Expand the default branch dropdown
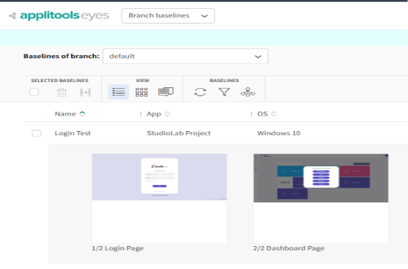This screenshot has width=408, height=269. [x=186, y=56]
